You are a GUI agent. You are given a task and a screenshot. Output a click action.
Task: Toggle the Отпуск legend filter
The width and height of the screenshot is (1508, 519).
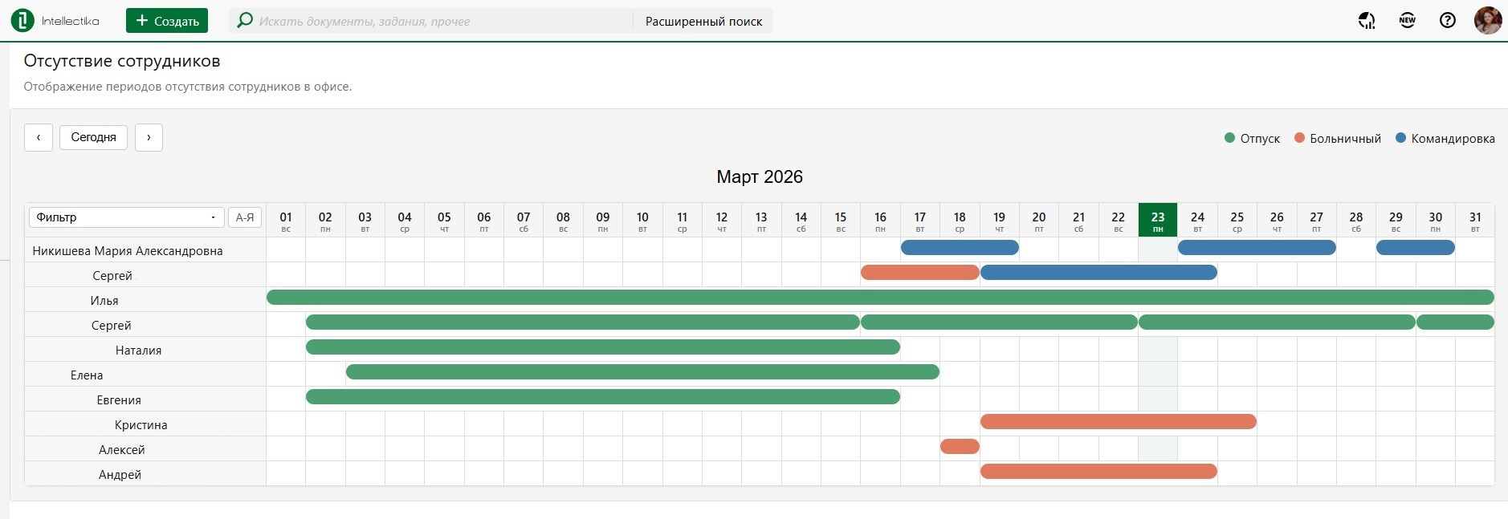(x=1252, y=139)
